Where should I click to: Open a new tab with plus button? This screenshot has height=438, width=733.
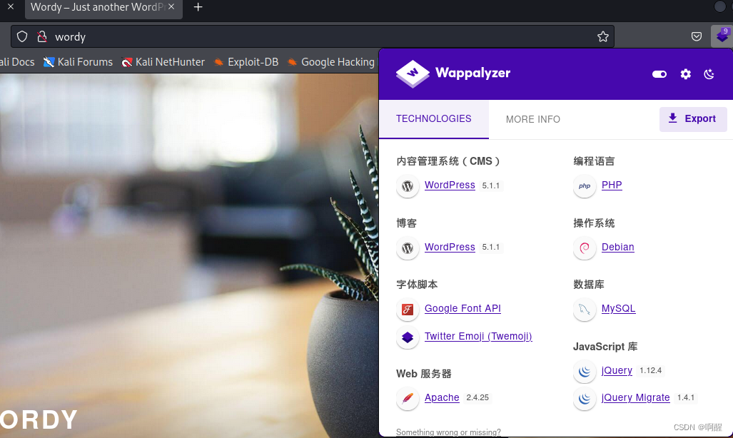[x=198, y=7]
